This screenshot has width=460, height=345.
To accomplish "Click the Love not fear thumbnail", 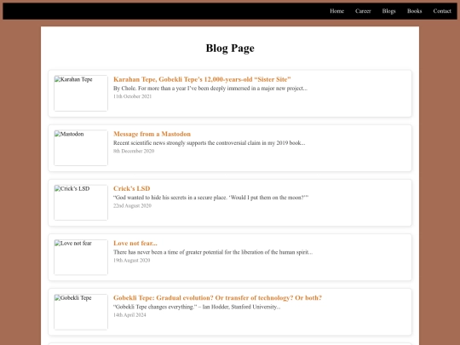I will pyautogui.click(x=81, y=257).
